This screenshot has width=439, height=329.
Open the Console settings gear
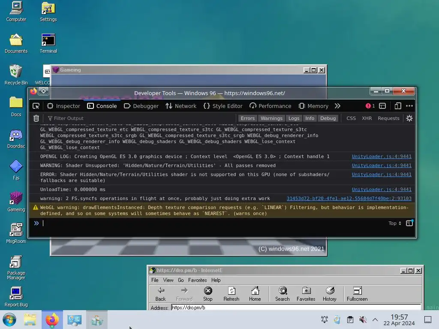tap(409, 118)
